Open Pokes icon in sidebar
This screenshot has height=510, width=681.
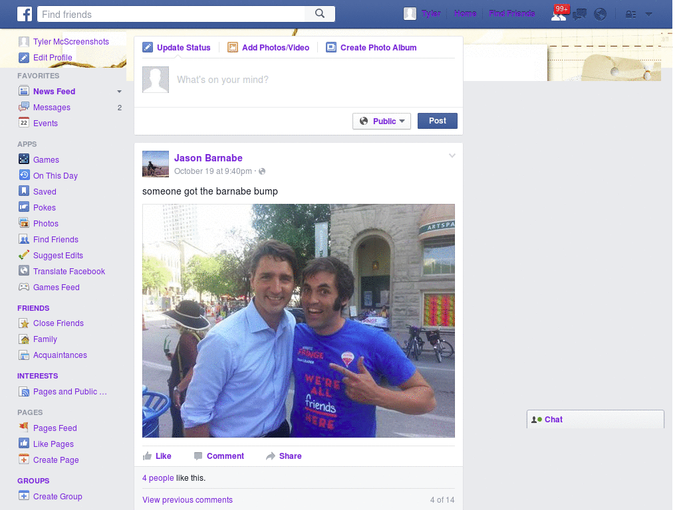point(24,207)
